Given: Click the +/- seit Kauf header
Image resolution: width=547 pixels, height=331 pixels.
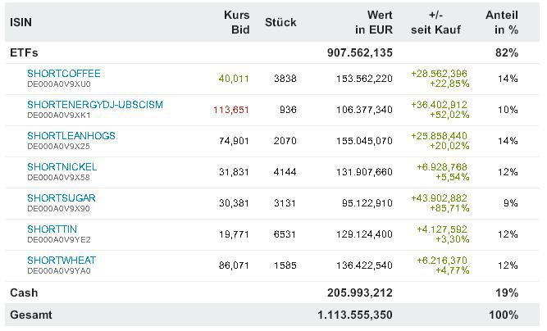Looking at the screenshot, I should point(444,22).
